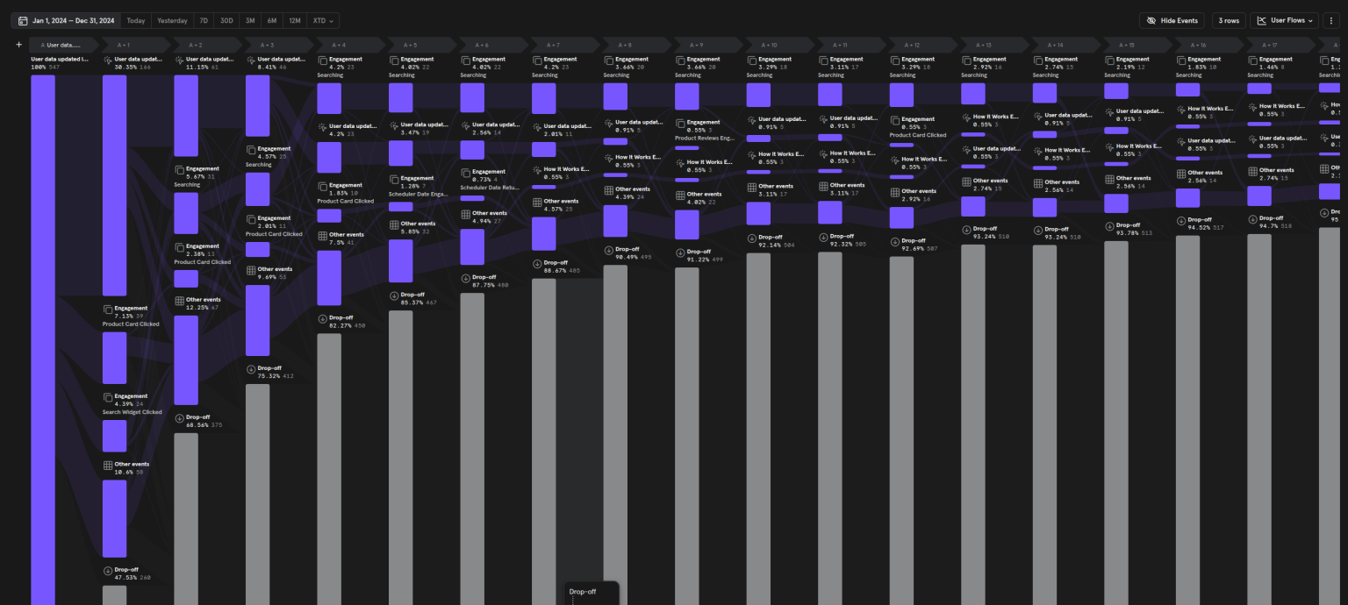1348x605 pixels.
Task: Click the User data updated cursor icon in A+2
Action: pos(179,60)
